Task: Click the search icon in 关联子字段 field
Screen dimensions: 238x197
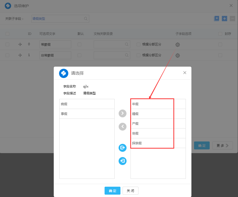Action: (86, 19)
